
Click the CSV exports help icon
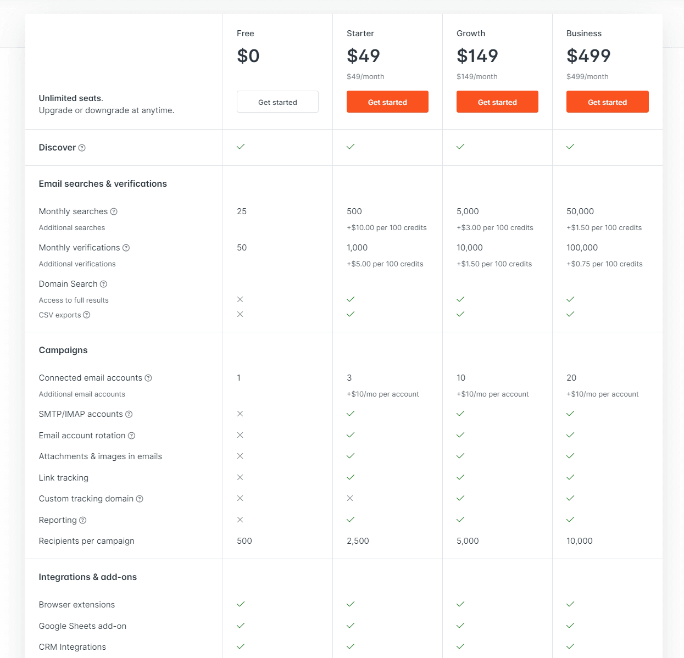[86, 315]
